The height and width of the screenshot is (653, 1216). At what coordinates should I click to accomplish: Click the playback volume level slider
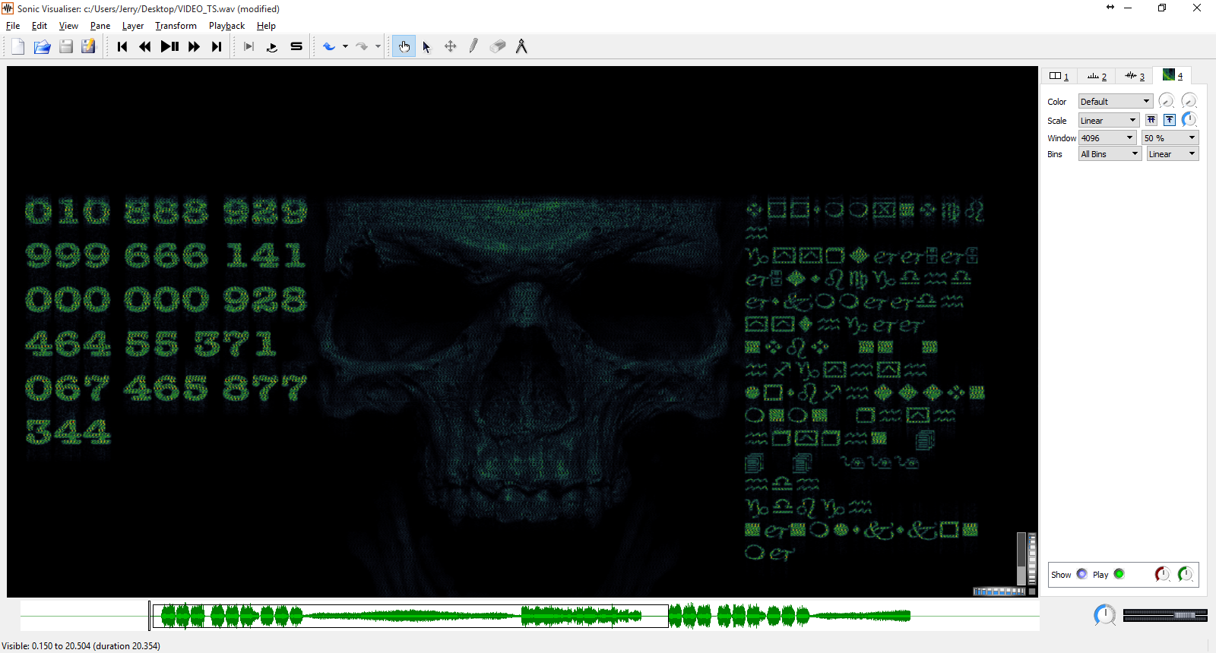click(1164, 615)
